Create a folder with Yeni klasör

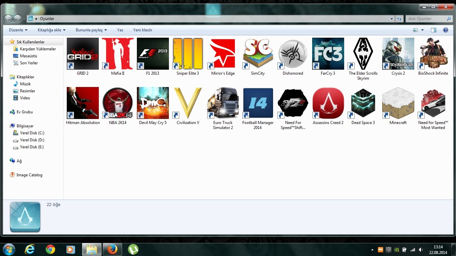[x=143, y=30]
